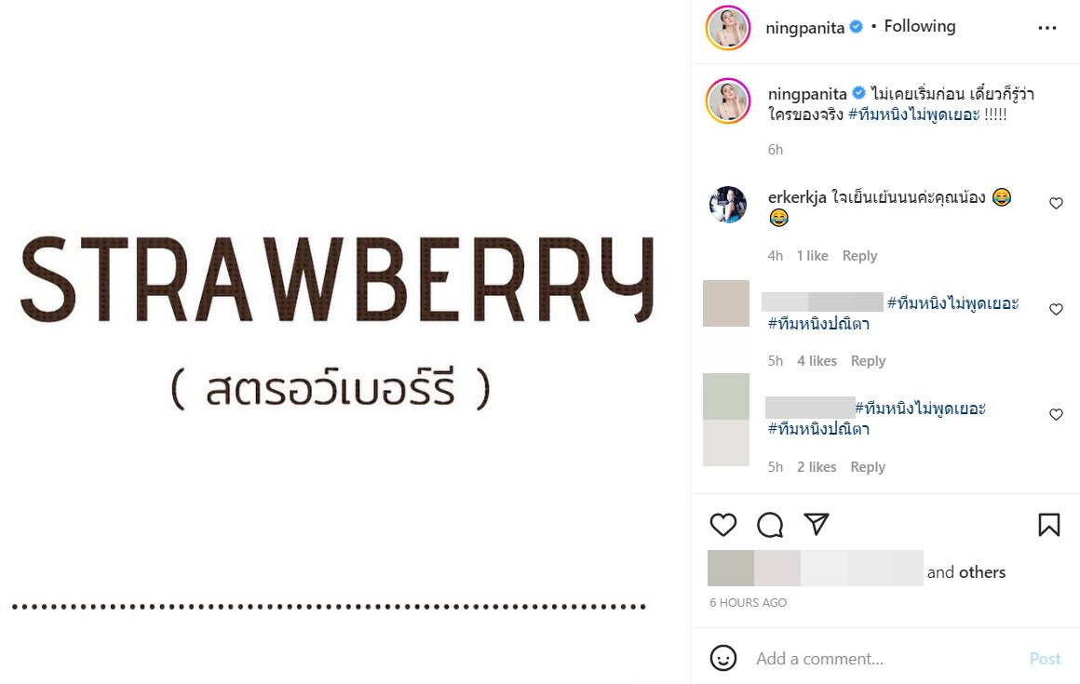Reply to the comment with 4 likes
The height and width of the screenshot is (684, 1080).
tap(868, 360)
